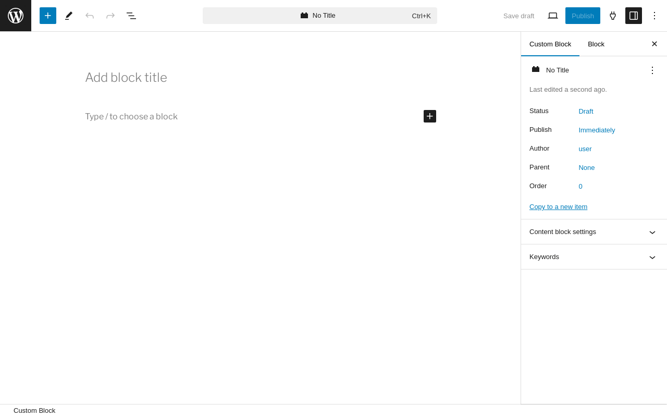Expand Content block settings panel
Screen dimensions: 667x417
tap(594, 232)
